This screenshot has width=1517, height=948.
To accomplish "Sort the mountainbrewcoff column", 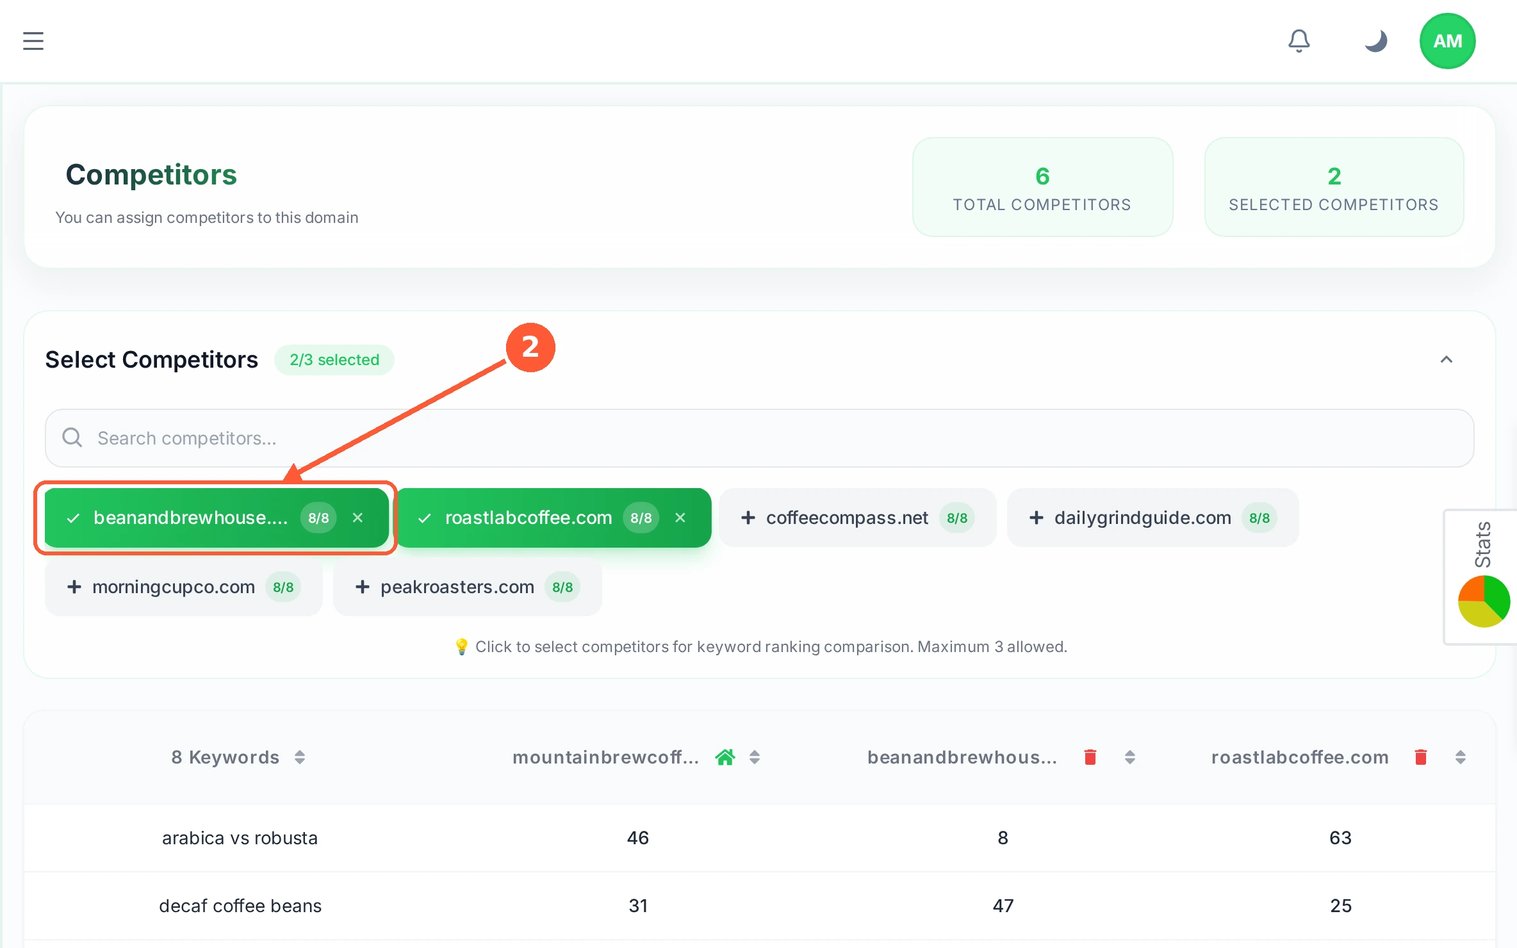I will point(755,758).
